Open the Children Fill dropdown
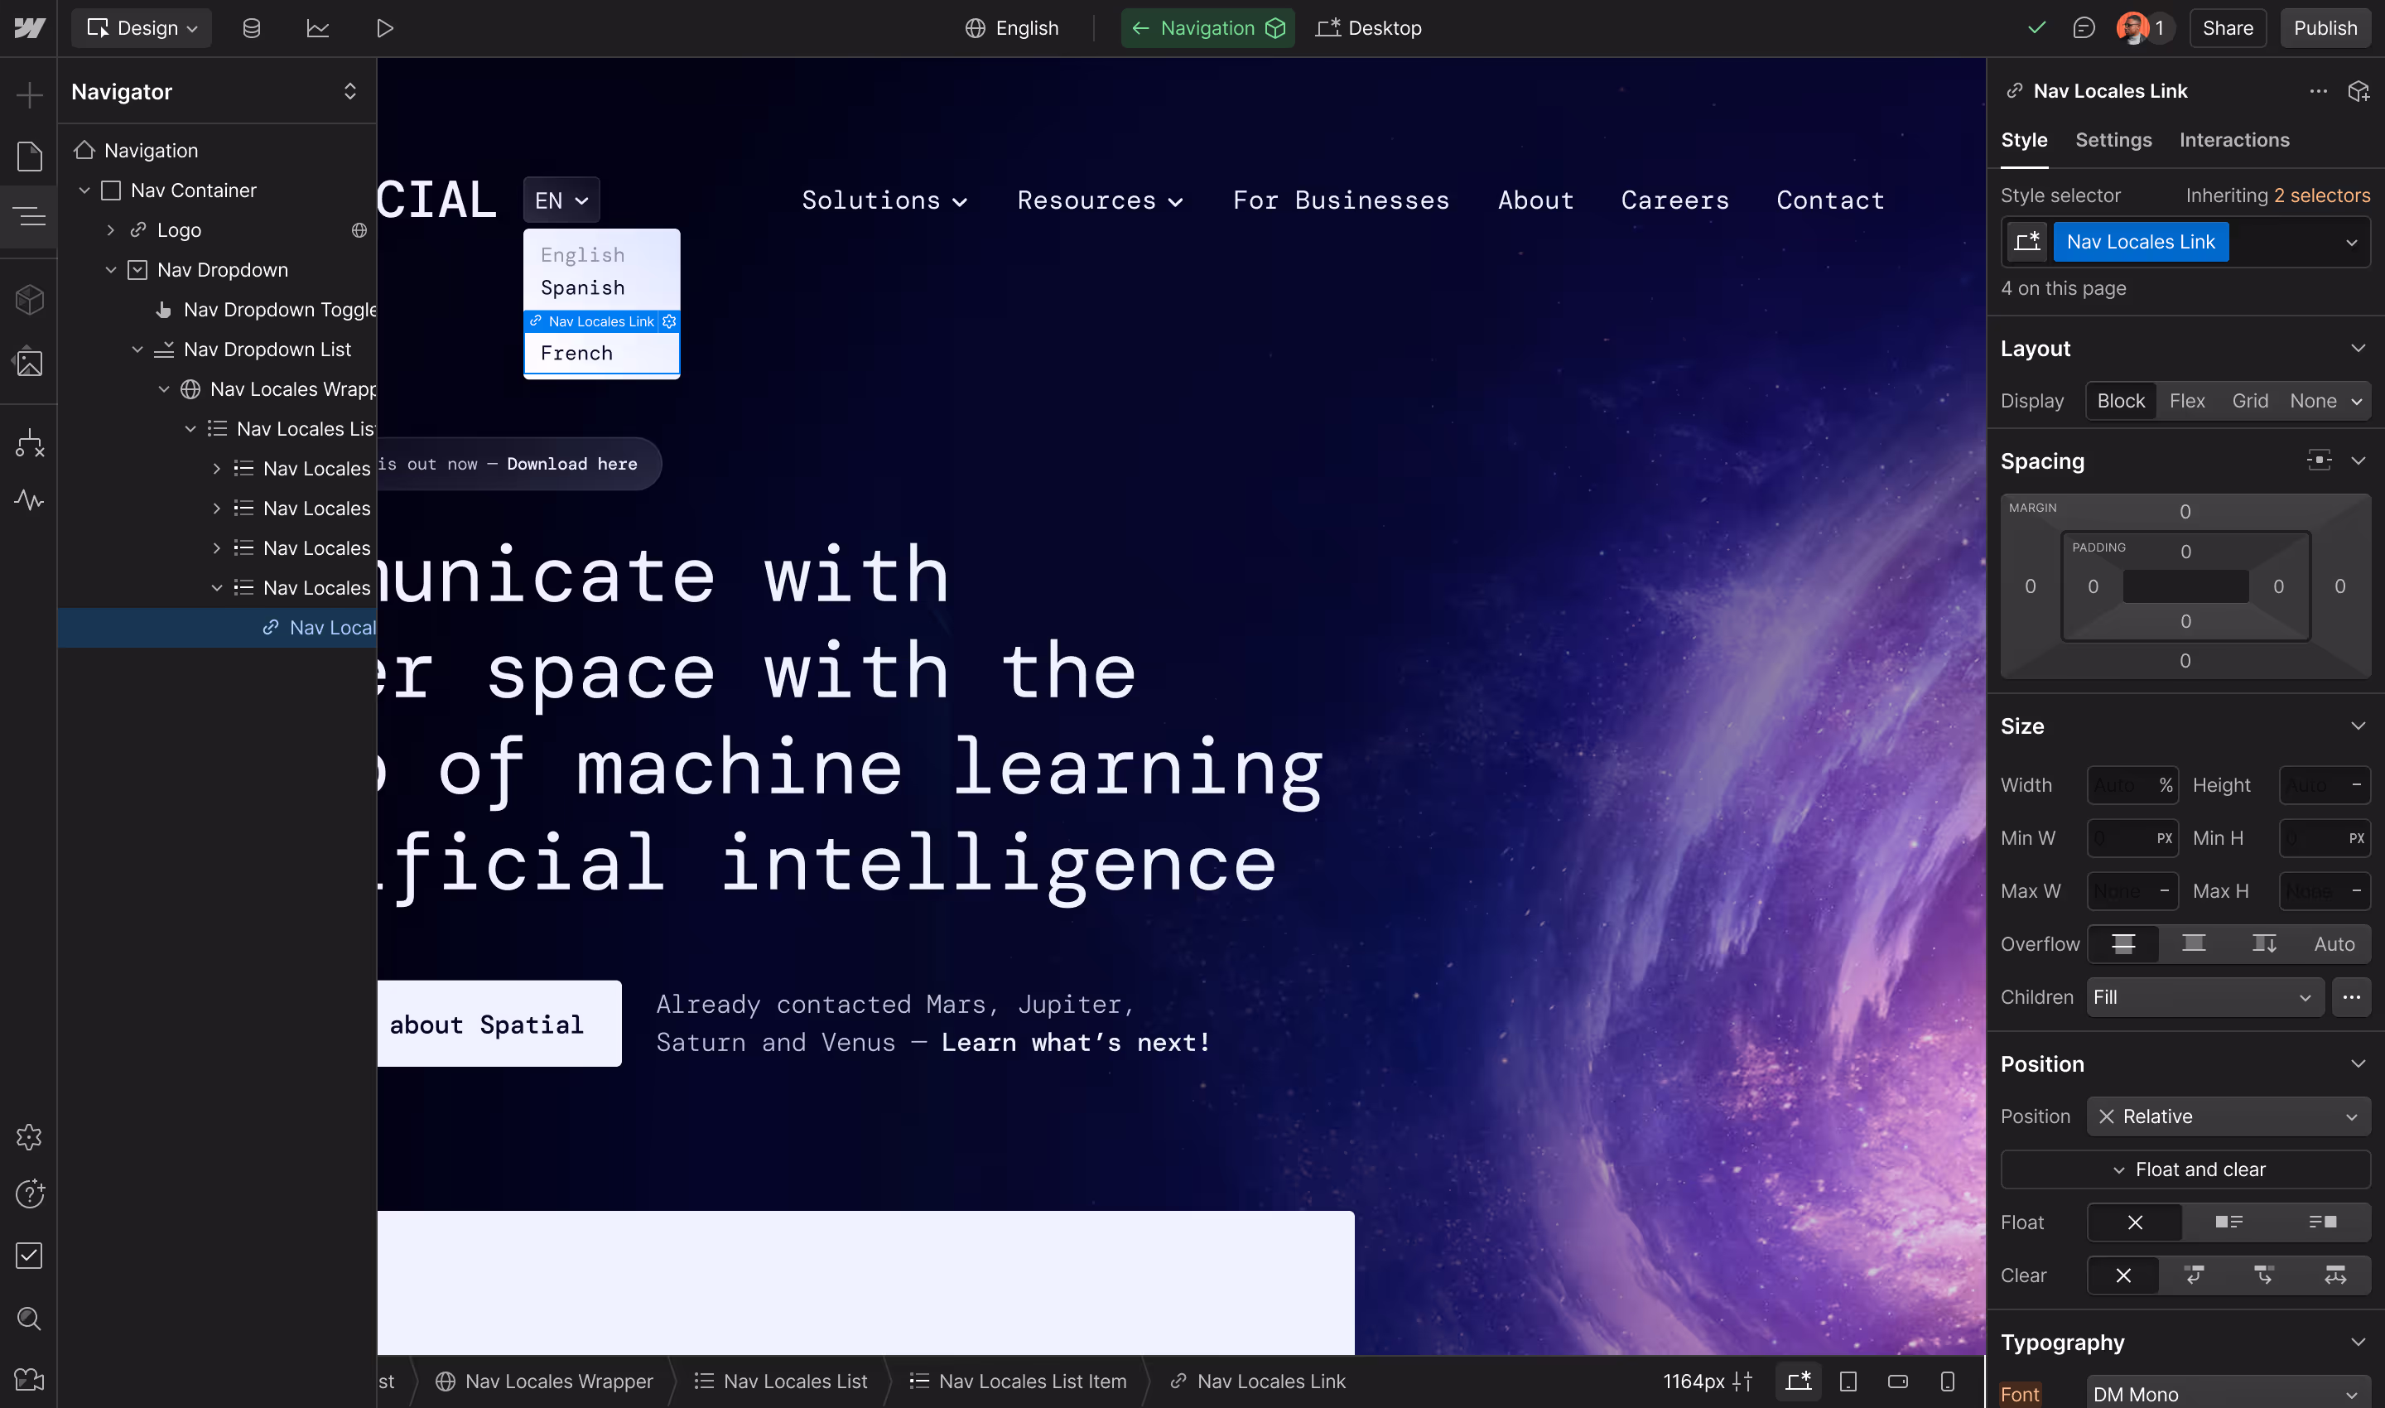Viewport: 2385px width, 1408px height. (2204, 997)
